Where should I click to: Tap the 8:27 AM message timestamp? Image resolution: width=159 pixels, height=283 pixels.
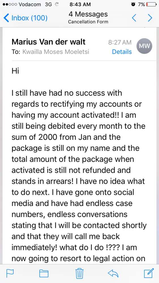[120, 42]
